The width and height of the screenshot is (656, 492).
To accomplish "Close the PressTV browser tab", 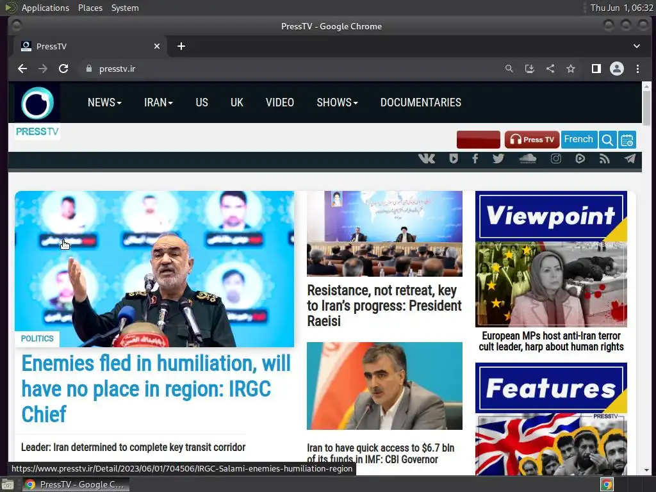I will 157,46.
